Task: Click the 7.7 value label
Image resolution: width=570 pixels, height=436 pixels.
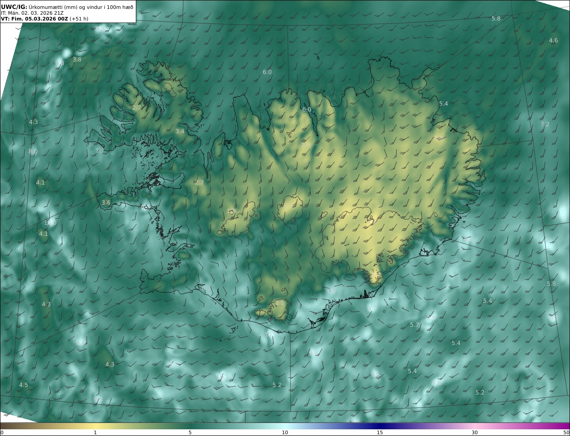Action: [100, 151]
